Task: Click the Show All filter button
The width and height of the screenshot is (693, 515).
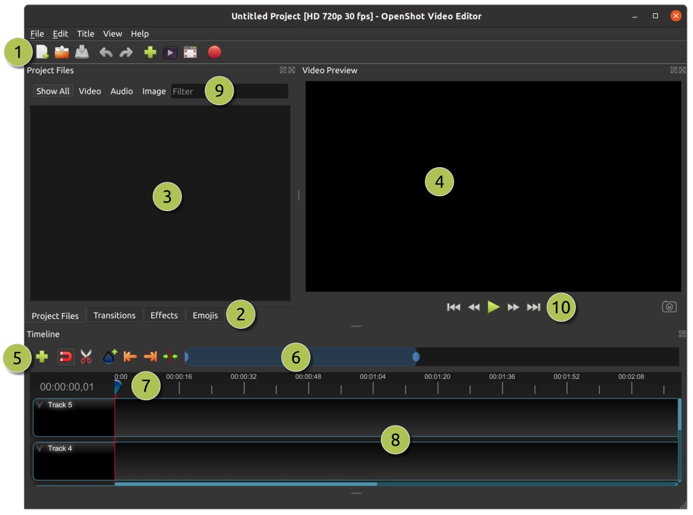Action: tap(53, 91)
